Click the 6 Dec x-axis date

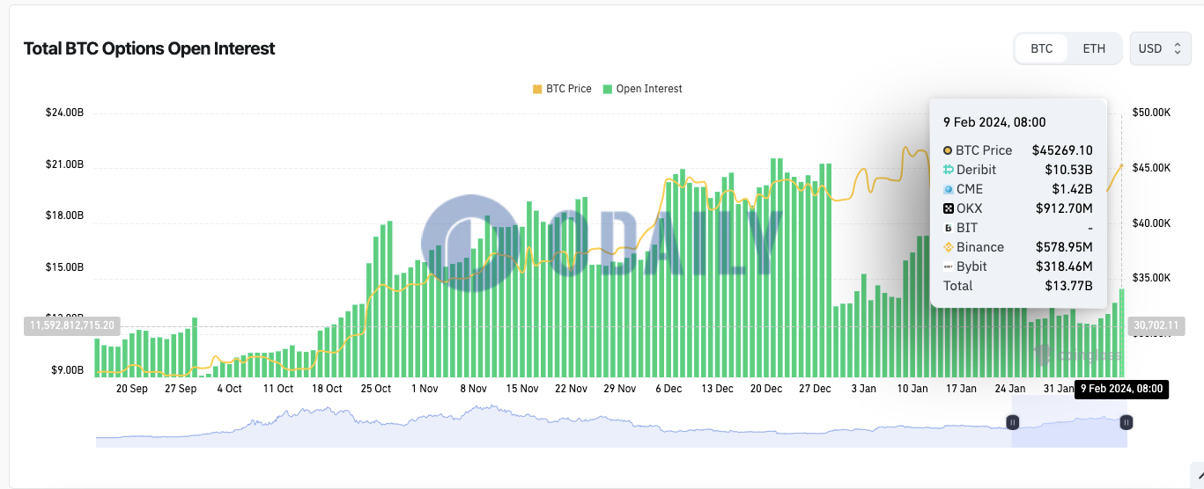[x=668, y=388]
